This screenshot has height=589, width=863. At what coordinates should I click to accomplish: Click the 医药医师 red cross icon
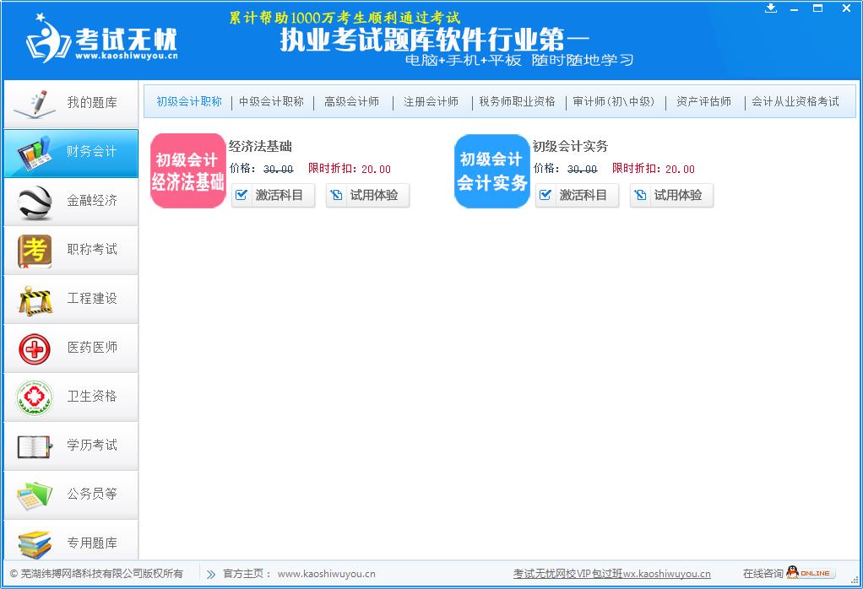(x=34, y=349)
